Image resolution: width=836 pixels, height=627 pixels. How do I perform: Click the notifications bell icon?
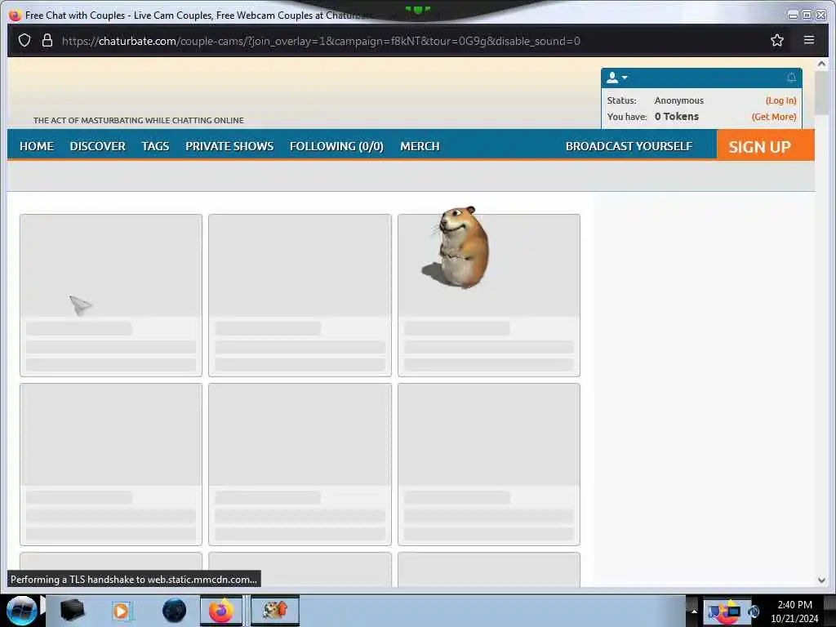[x=791, y=78]
